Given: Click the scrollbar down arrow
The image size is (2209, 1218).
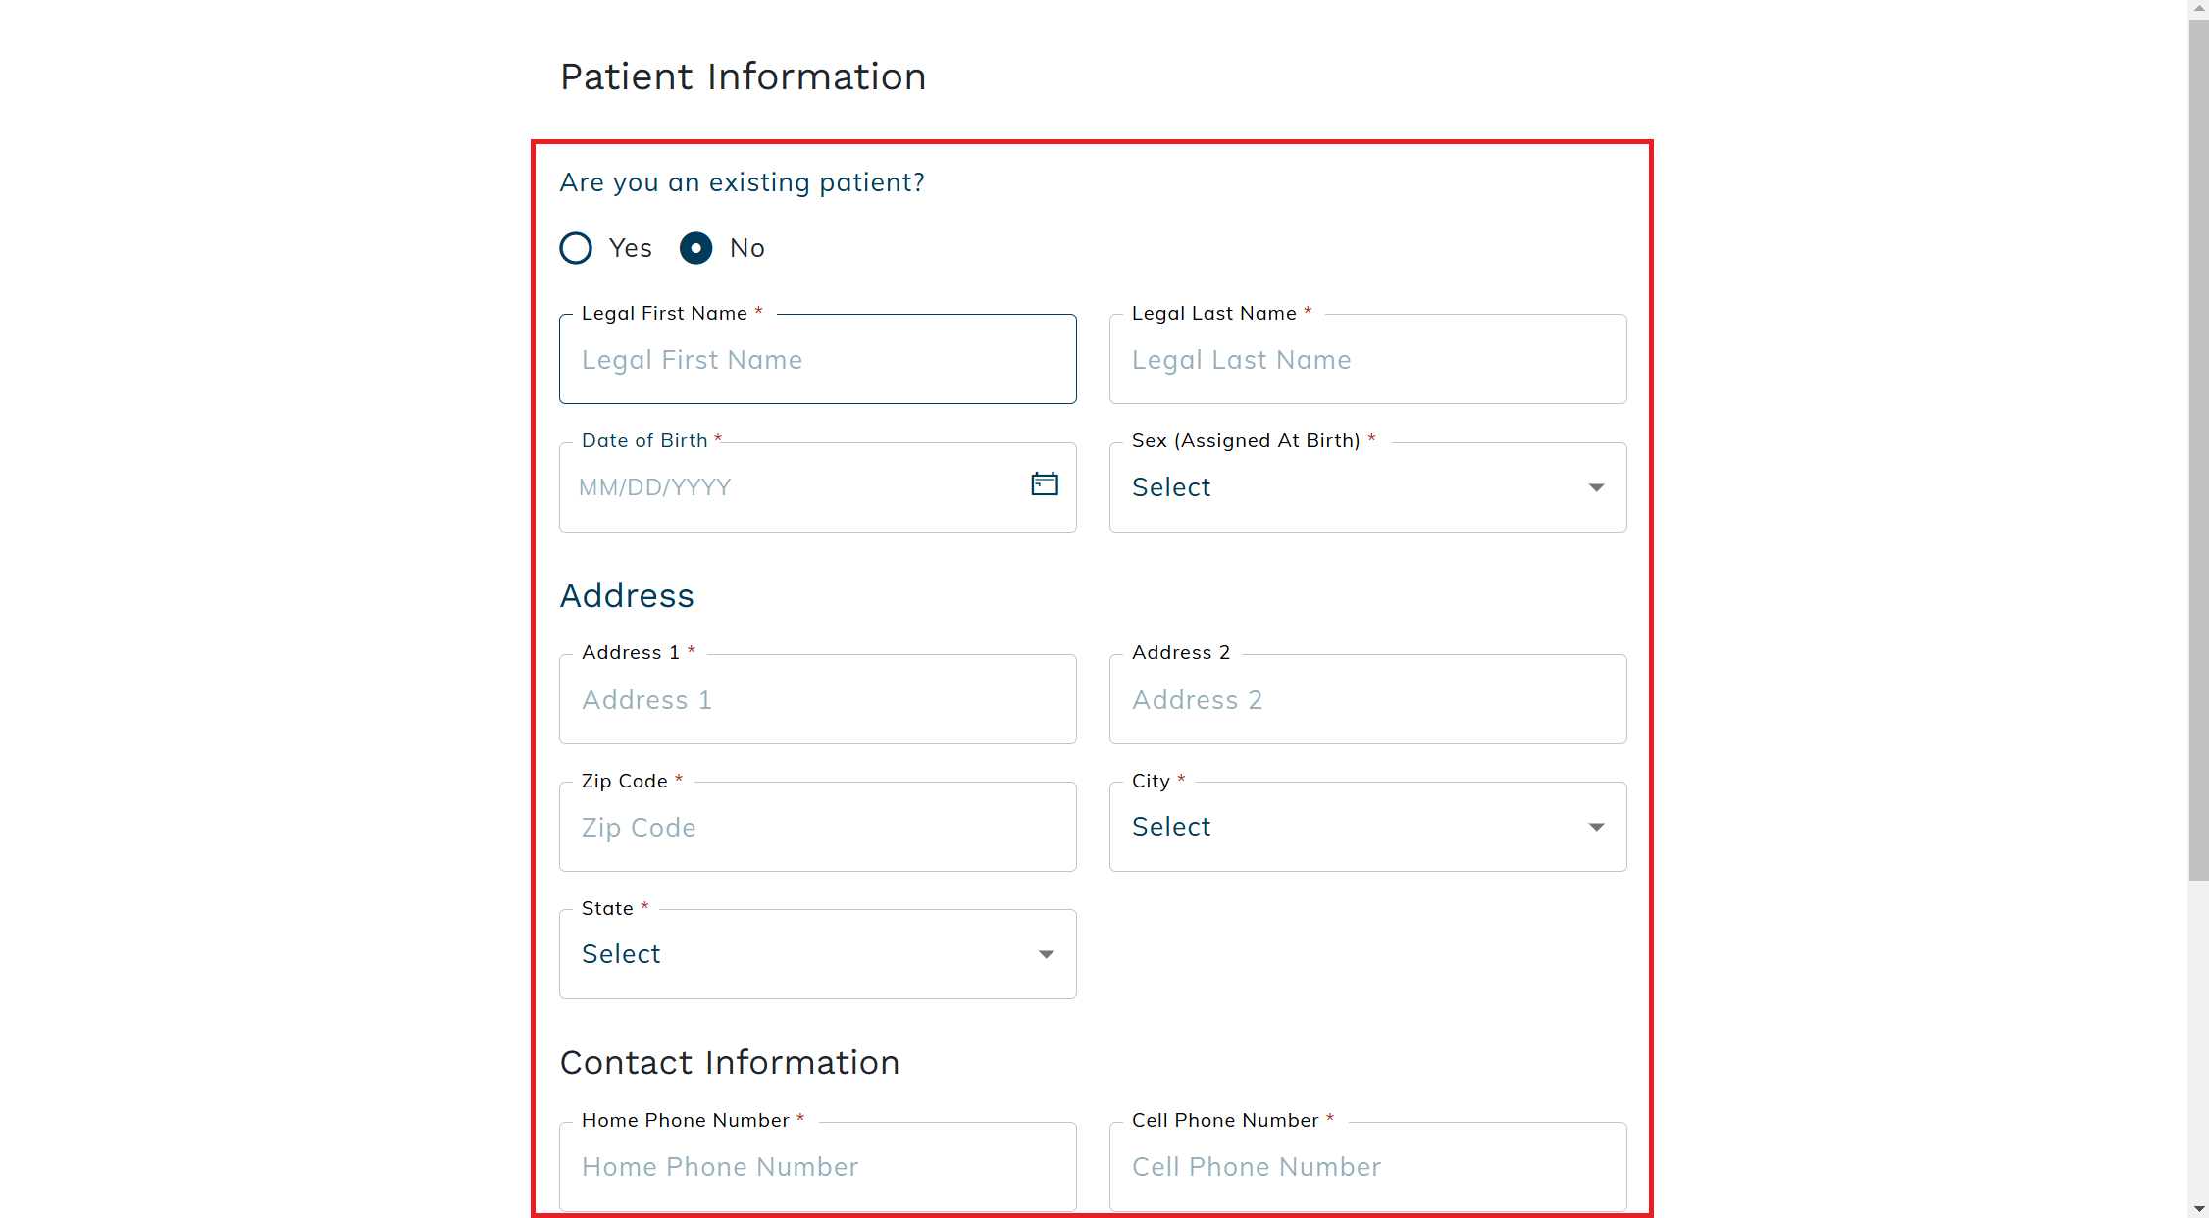Looking at the screenshot, I should 2198,1208.
